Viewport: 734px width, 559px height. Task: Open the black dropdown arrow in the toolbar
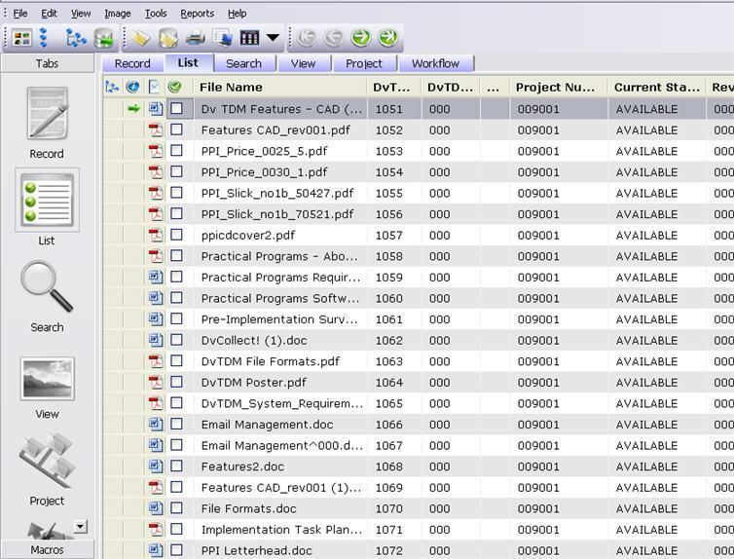273,39
